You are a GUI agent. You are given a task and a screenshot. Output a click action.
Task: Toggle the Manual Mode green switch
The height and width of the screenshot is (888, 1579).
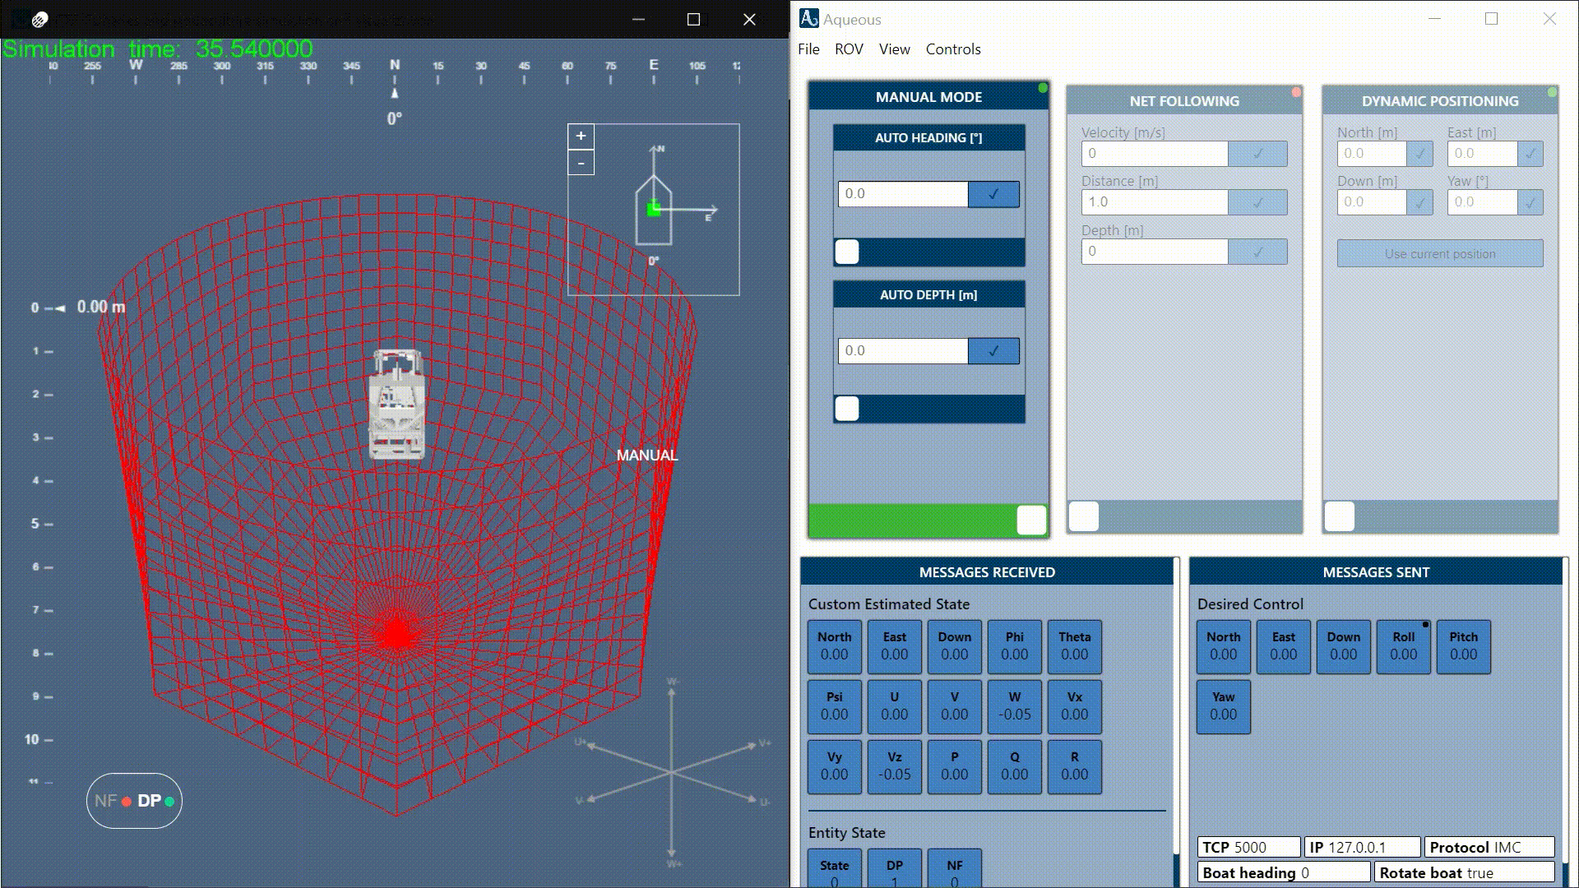(1031, 520)
